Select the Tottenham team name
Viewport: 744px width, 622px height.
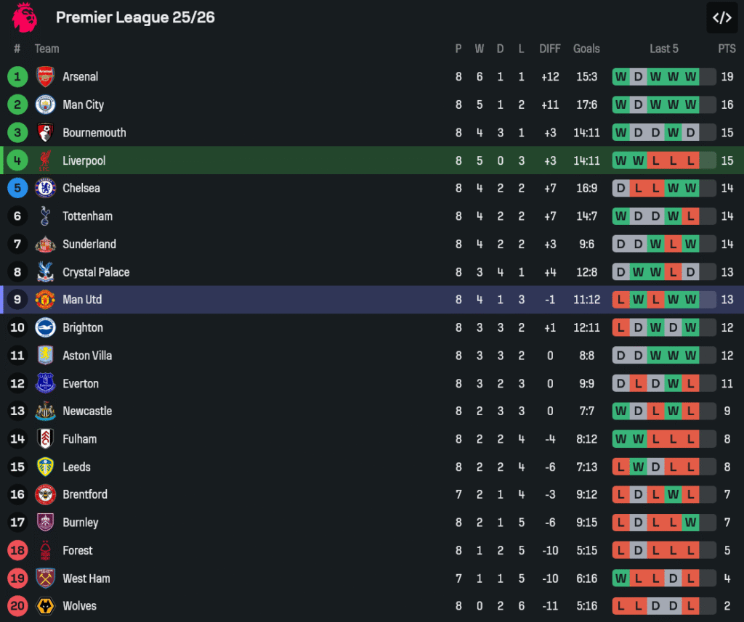[87, 216]
